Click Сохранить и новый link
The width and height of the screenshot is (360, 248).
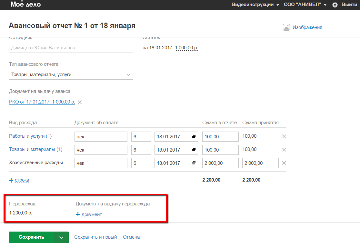click(x=95, y=237)
